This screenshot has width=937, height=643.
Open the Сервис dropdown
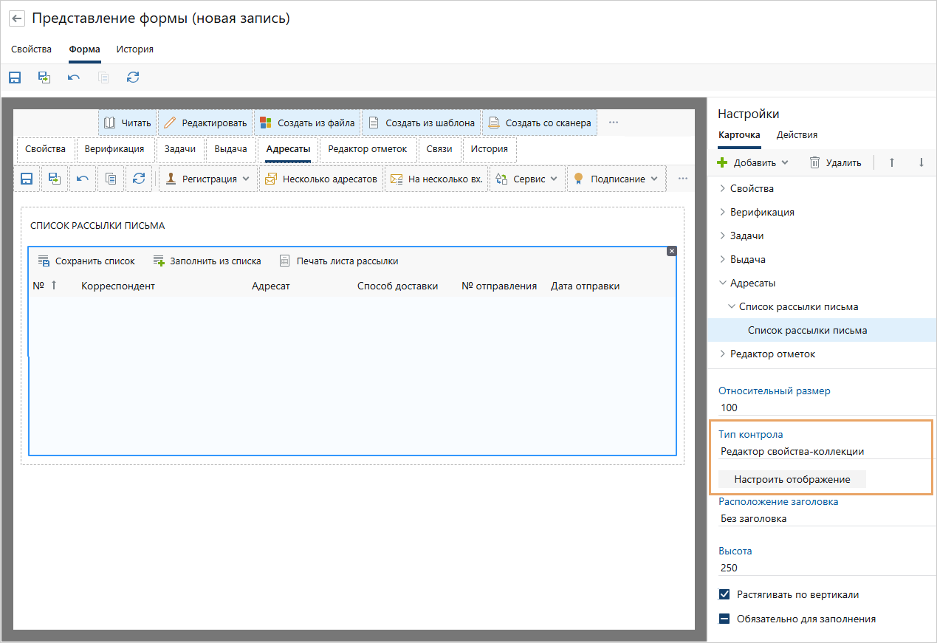point(527,179)
